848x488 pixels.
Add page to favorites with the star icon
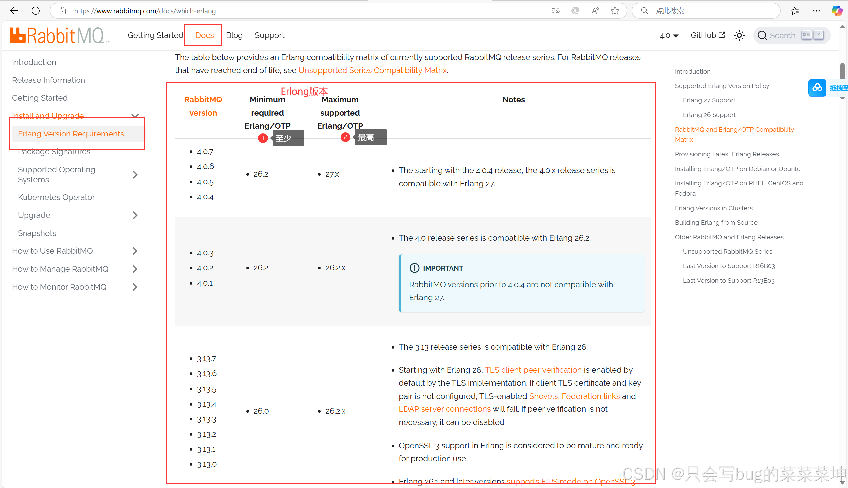click(x=615, y=10)
